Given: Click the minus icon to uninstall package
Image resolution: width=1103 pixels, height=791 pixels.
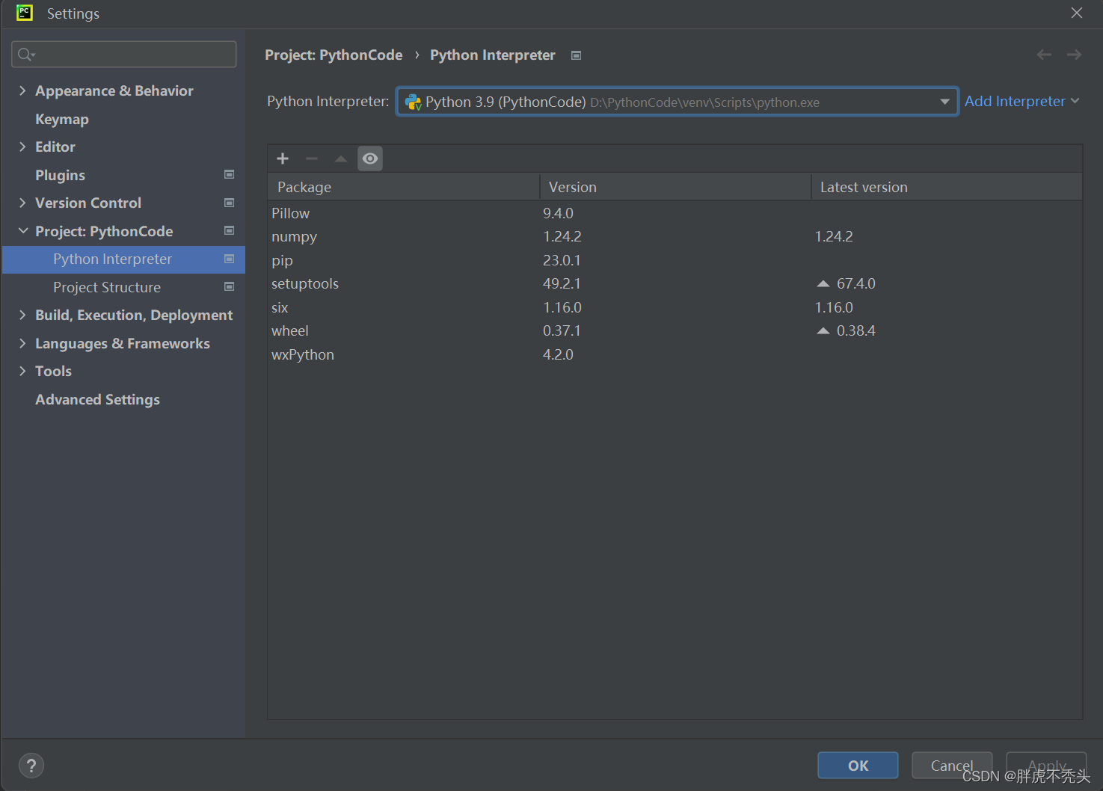Looking at the screenshot, I should (312, 158).
